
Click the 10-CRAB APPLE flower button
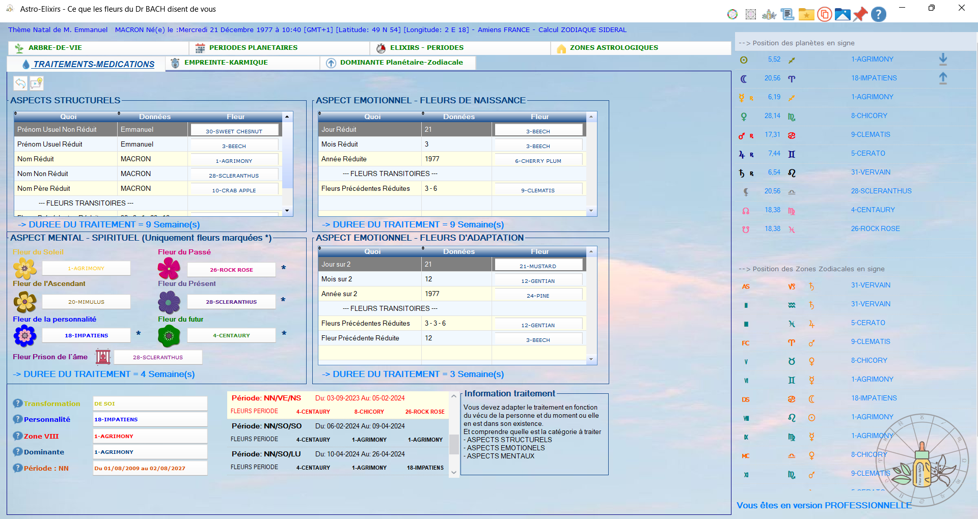234,190
